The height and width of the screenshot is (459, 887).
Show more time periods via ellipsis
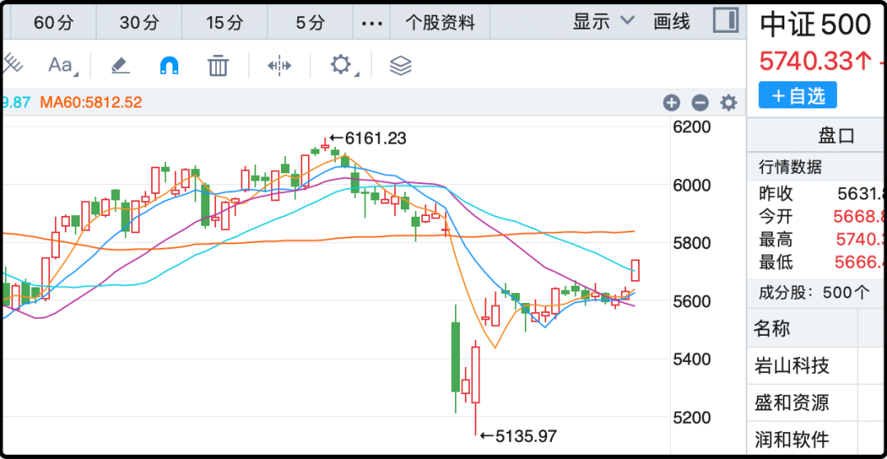point(372,23)
